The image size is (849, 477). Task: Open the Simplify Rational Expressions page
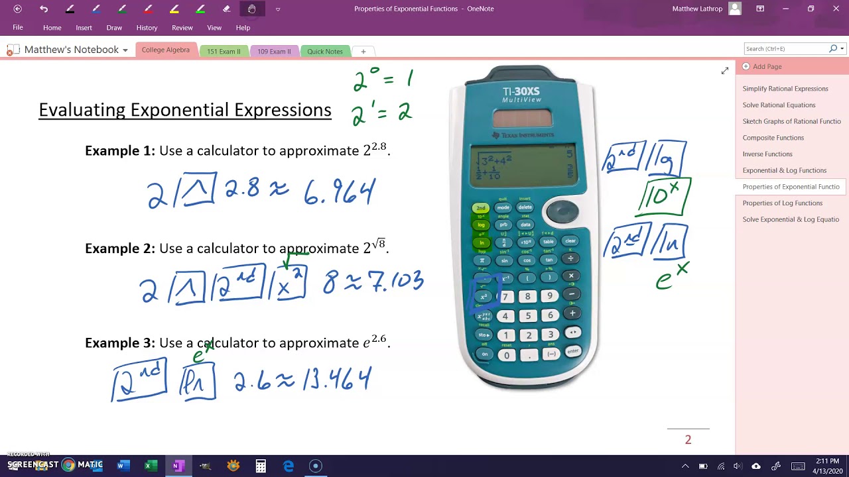click(x=785, y=89)
